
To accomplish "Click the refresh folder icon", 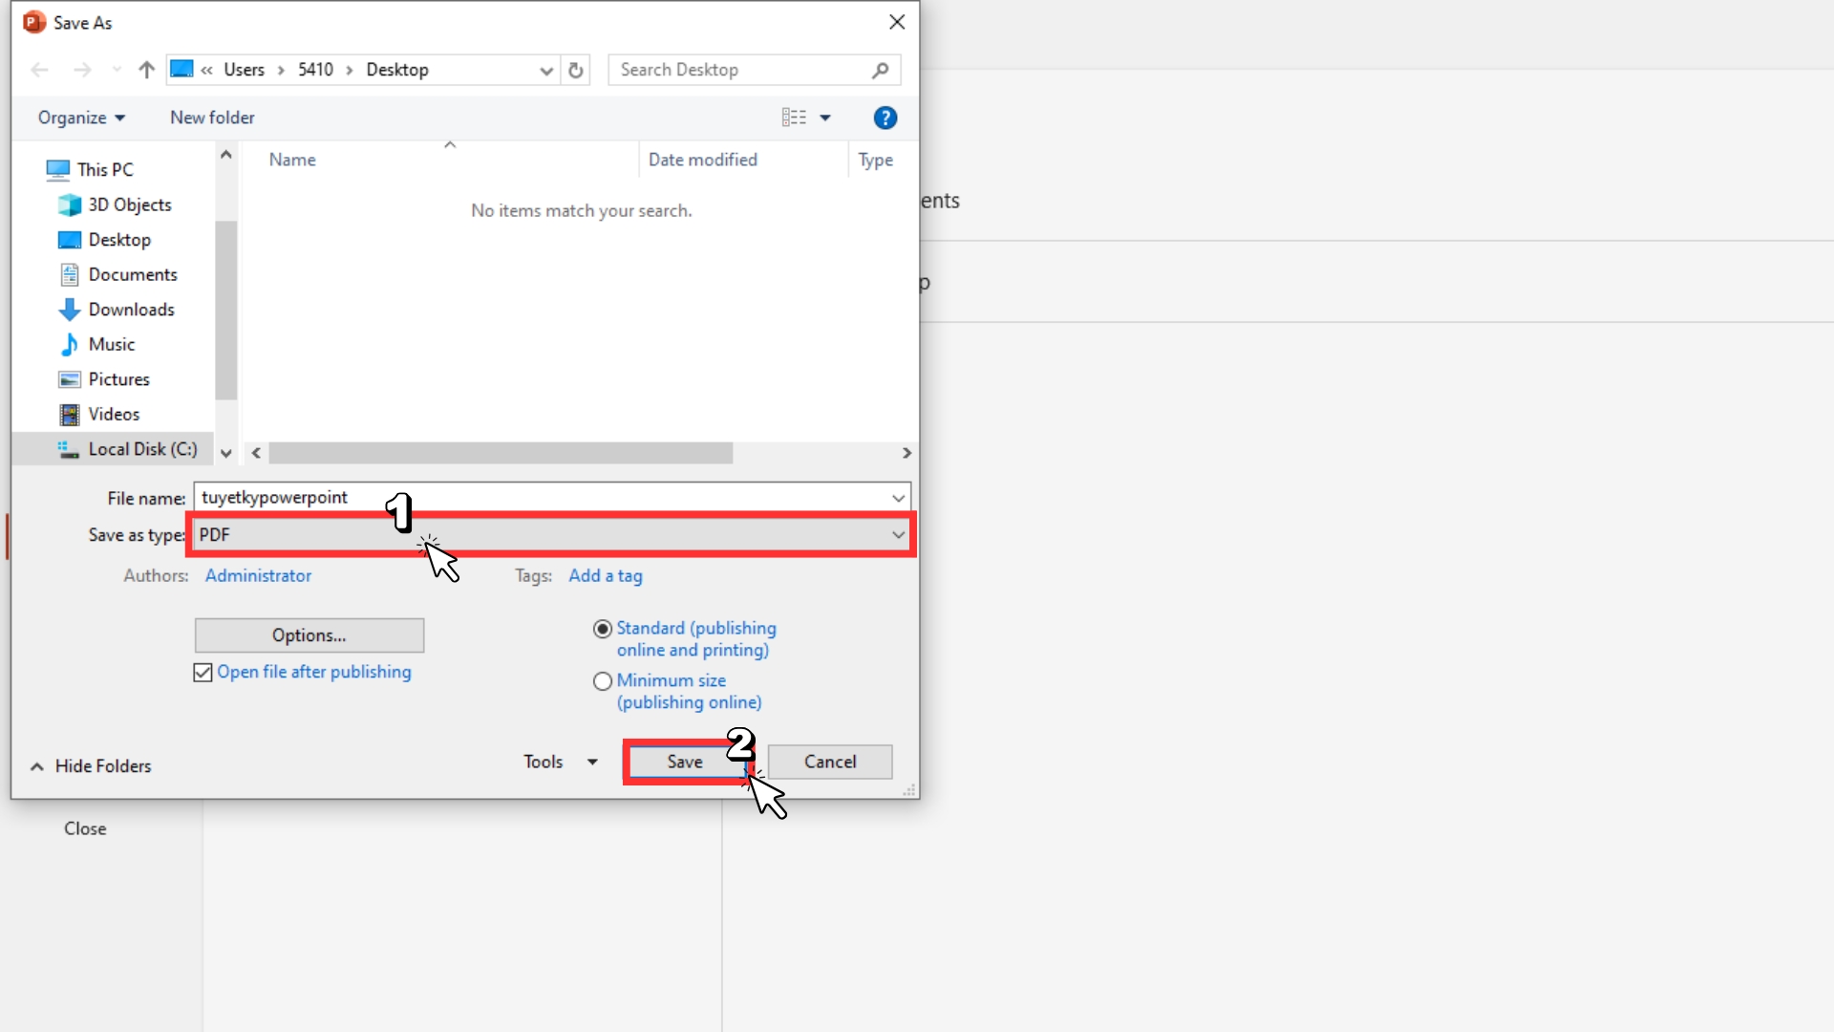I will pyautogui.click(x=575, y=70).
